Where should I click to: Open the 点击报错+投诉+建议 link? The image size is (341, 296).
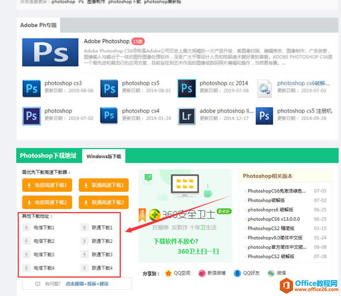click(x=87, y=284)
